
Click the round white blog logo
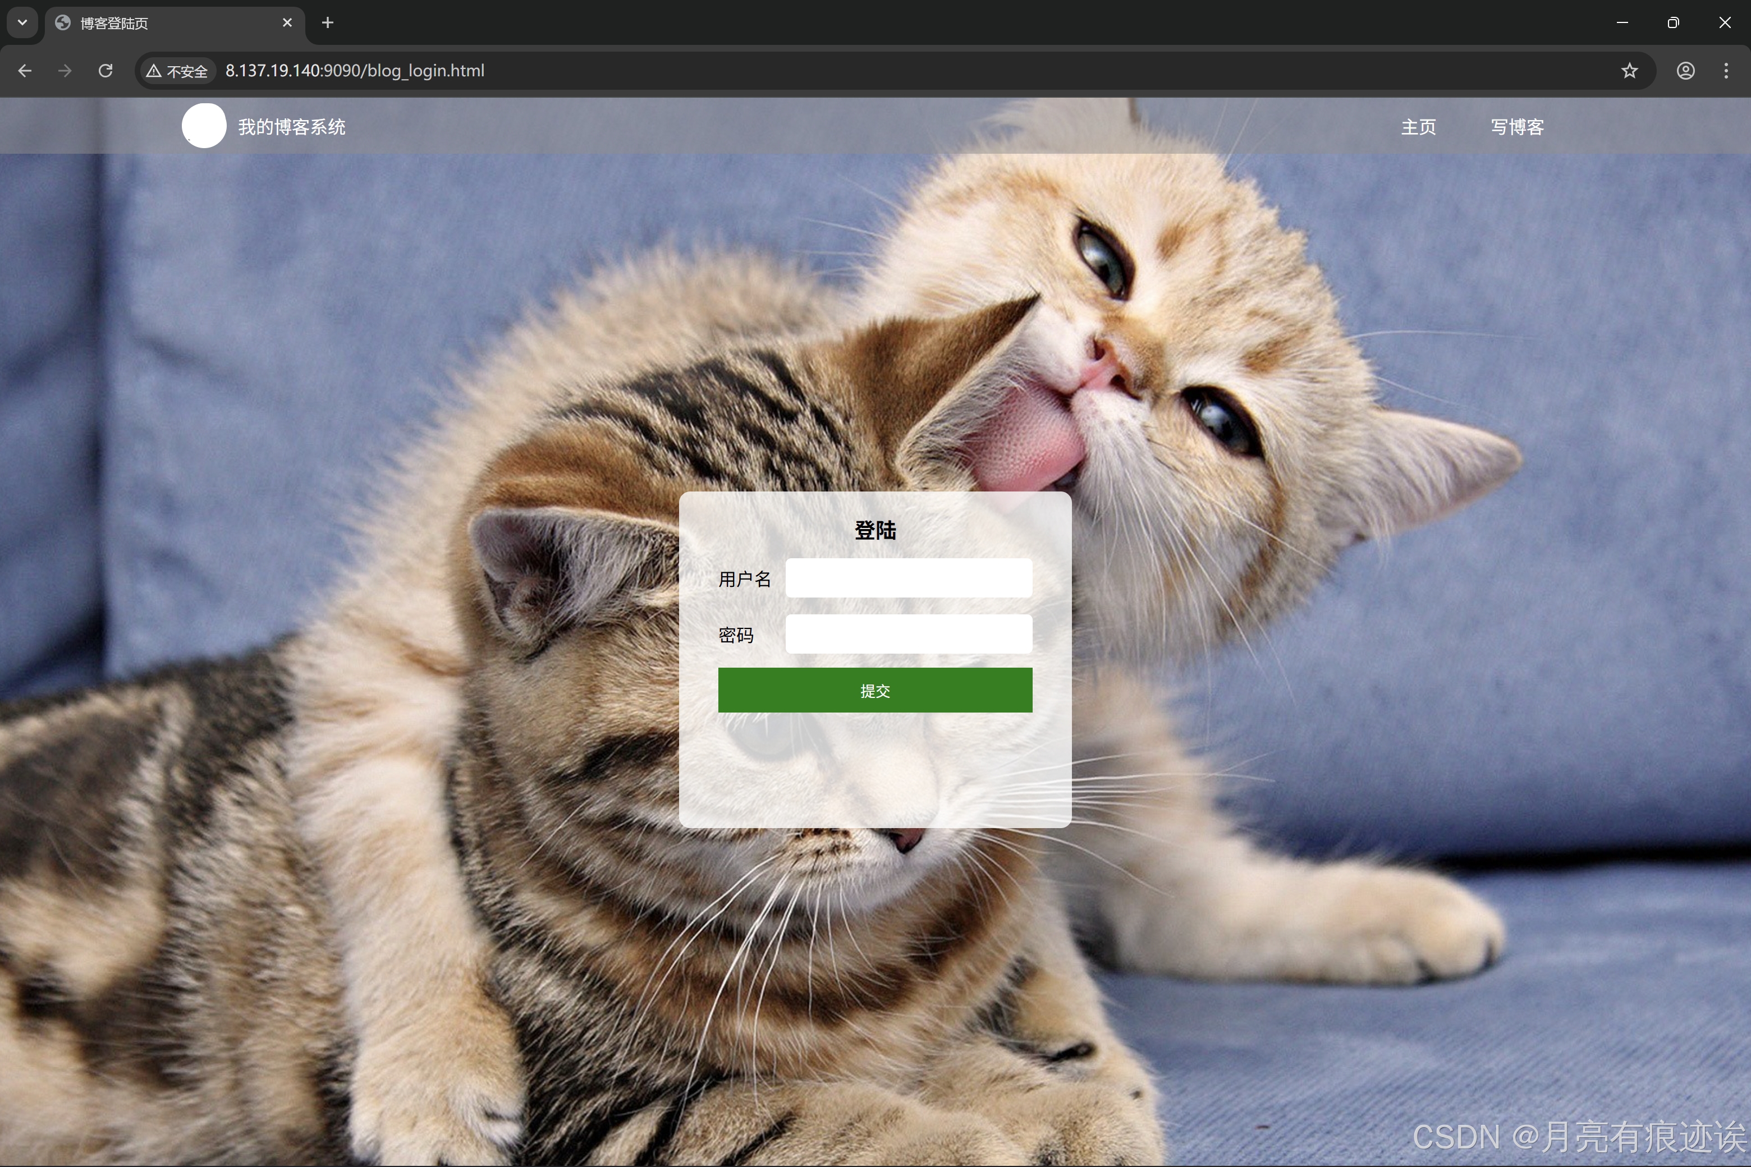(204, 126)
